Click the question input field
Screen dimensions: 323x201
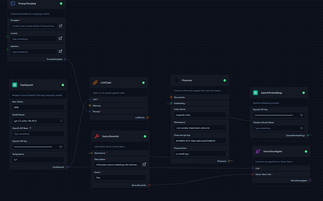pyautogui.click(x=34, y=52)
